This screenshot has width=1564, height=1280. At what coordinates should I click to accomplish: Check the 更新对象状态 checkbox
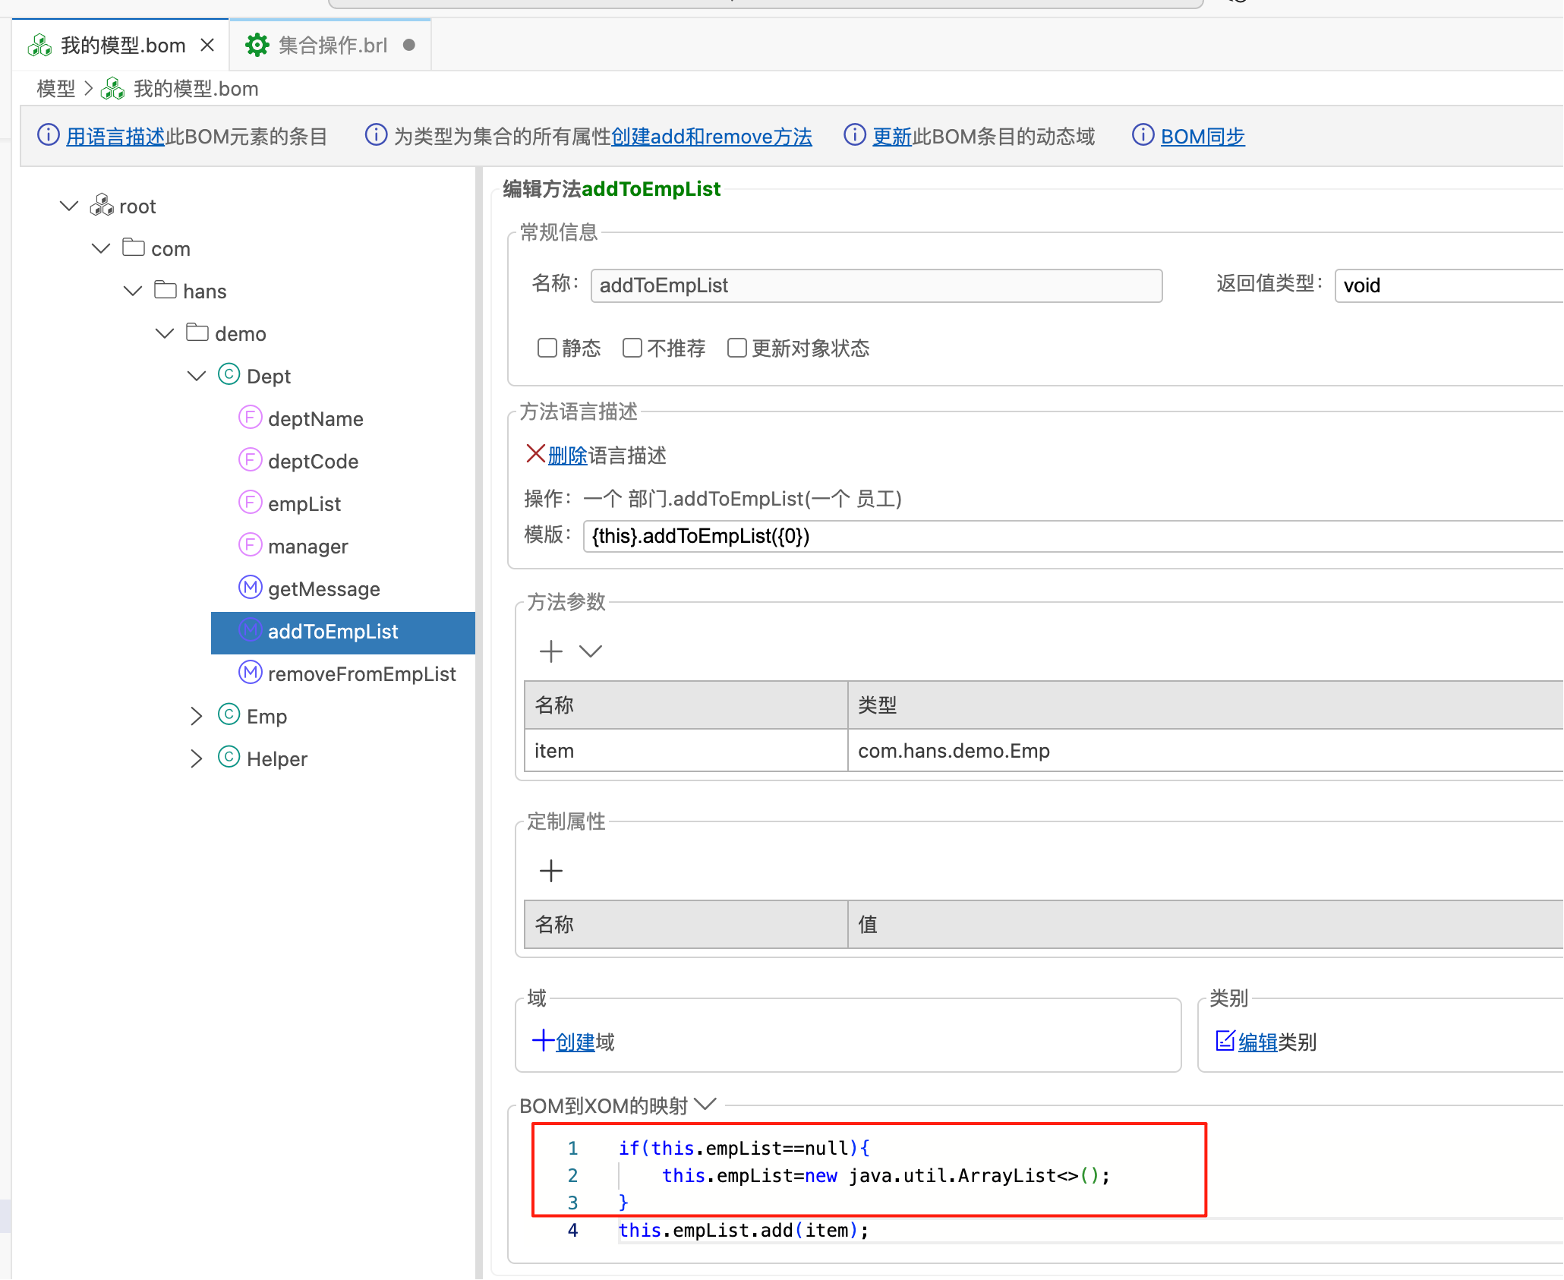[736, 348]
